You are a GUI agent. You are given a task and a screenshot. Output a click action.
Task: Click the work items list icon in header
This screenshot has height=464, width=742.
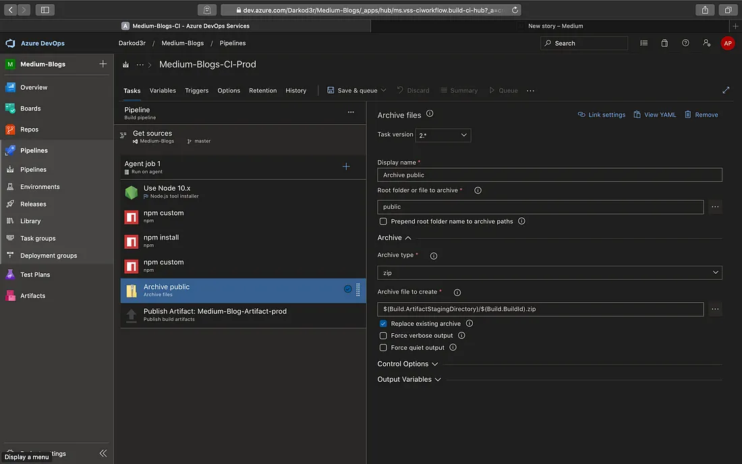[x=644, y=43]
